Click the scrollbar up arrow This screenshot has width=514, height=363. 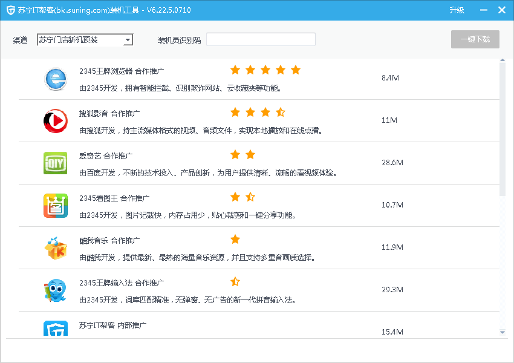click(503, 60)
